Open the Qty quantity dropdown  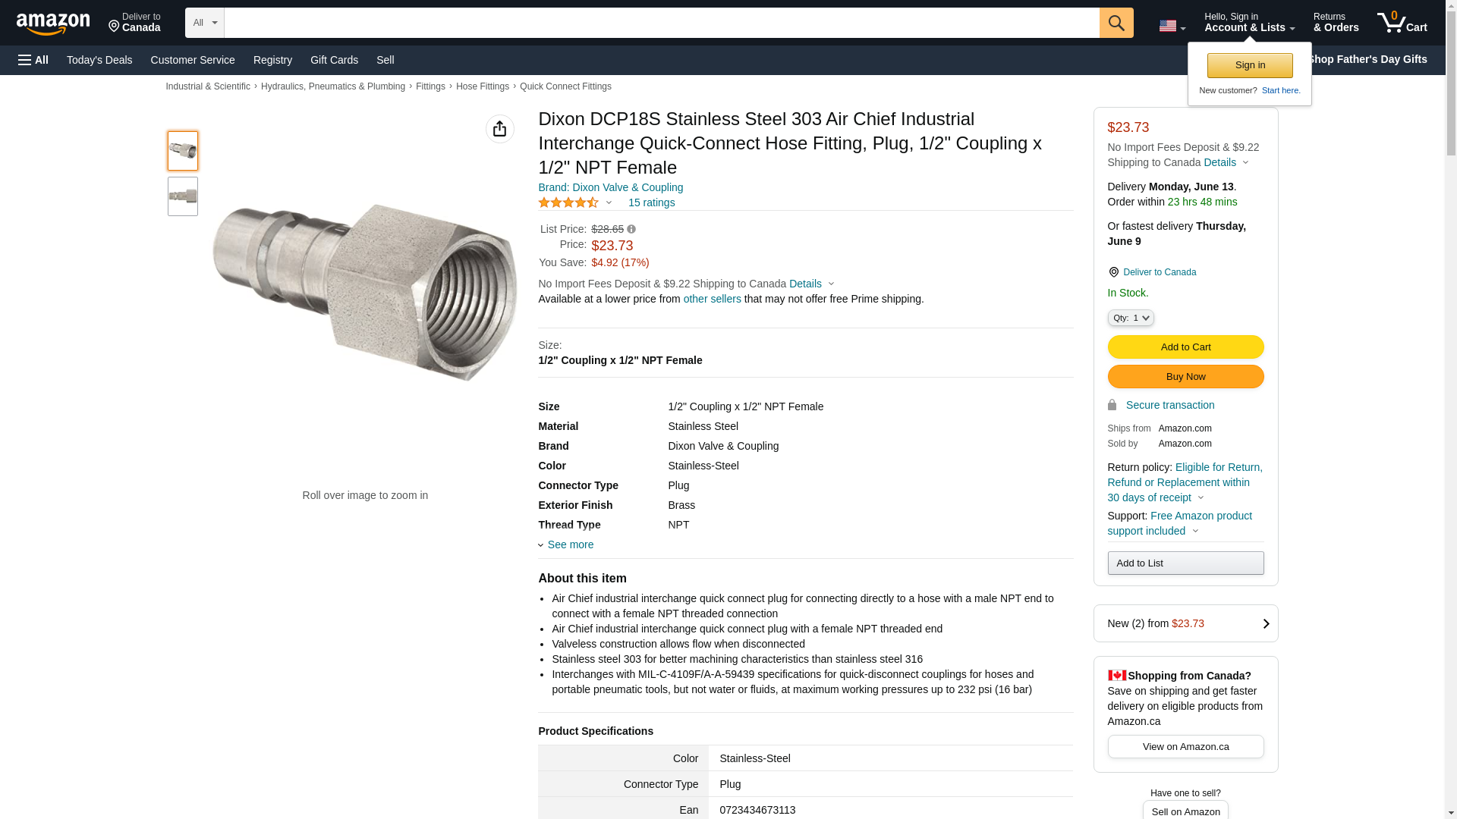(1131, 318)
